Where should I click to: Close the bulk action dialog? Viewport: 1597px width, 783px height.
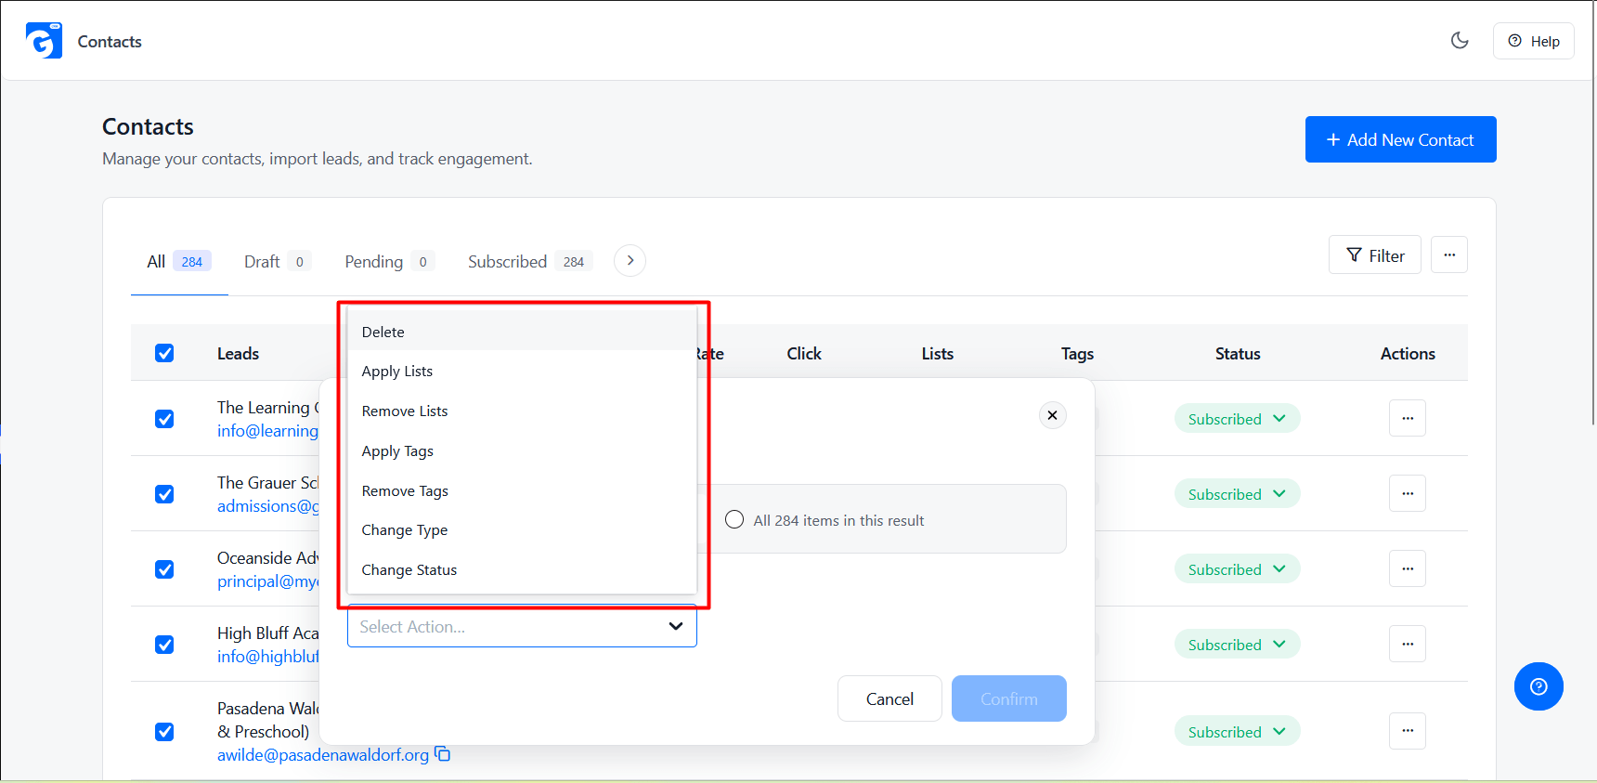1052,415
